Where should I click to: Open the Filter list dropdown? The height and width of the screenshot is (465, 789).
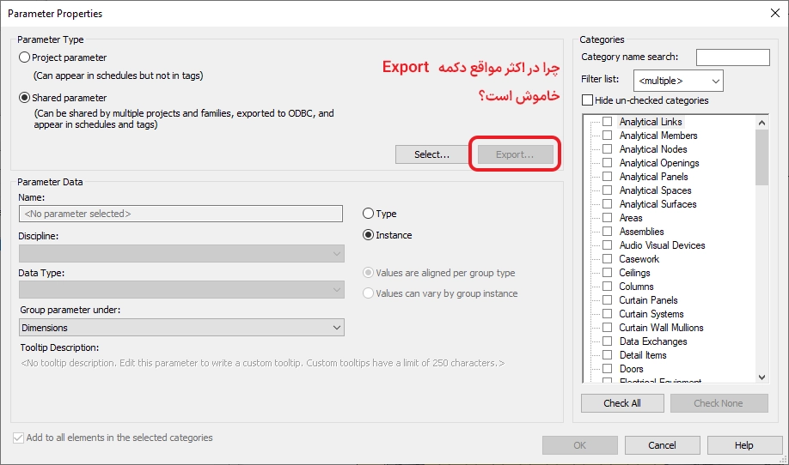(x=678, y=81)
